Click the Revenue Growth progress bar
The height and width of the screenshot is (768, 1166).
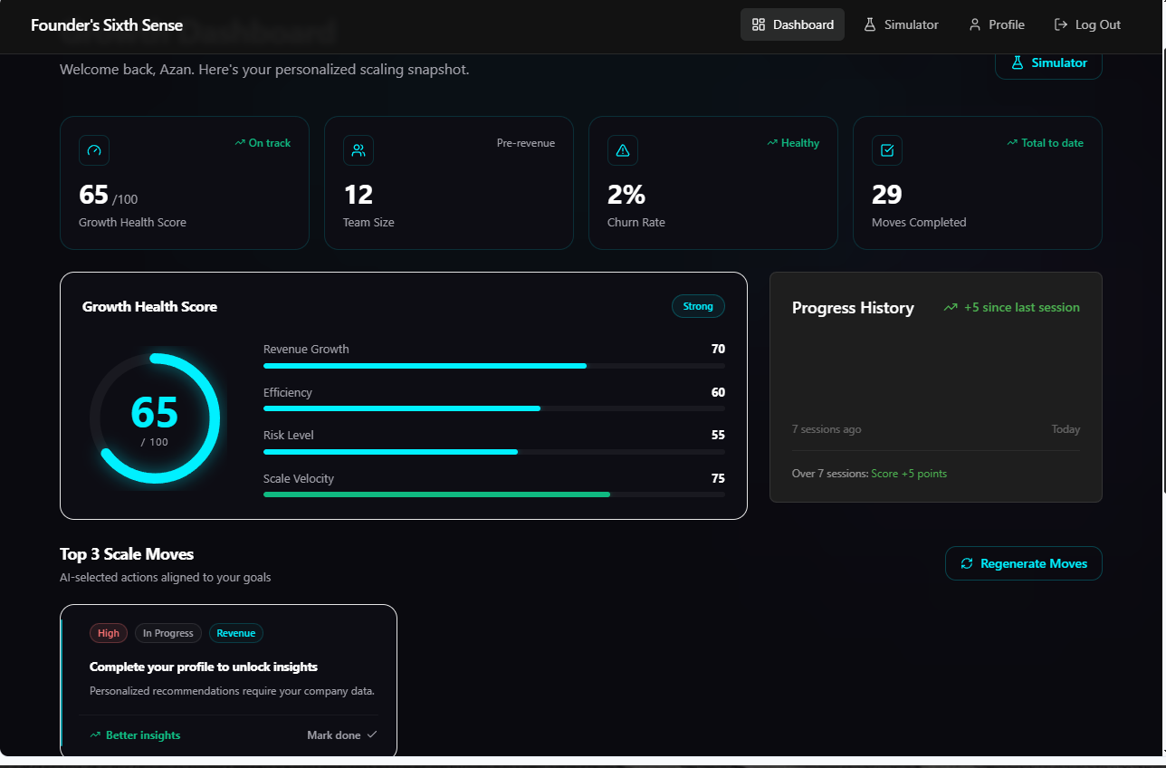pos(494,366)
